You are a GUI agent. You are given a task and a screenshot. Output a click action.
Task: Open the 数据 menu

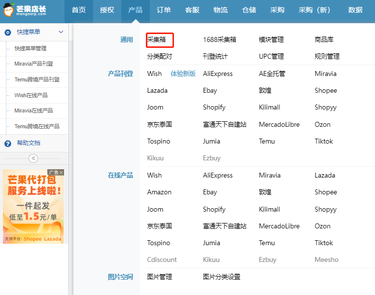click(x=355, y=10)
